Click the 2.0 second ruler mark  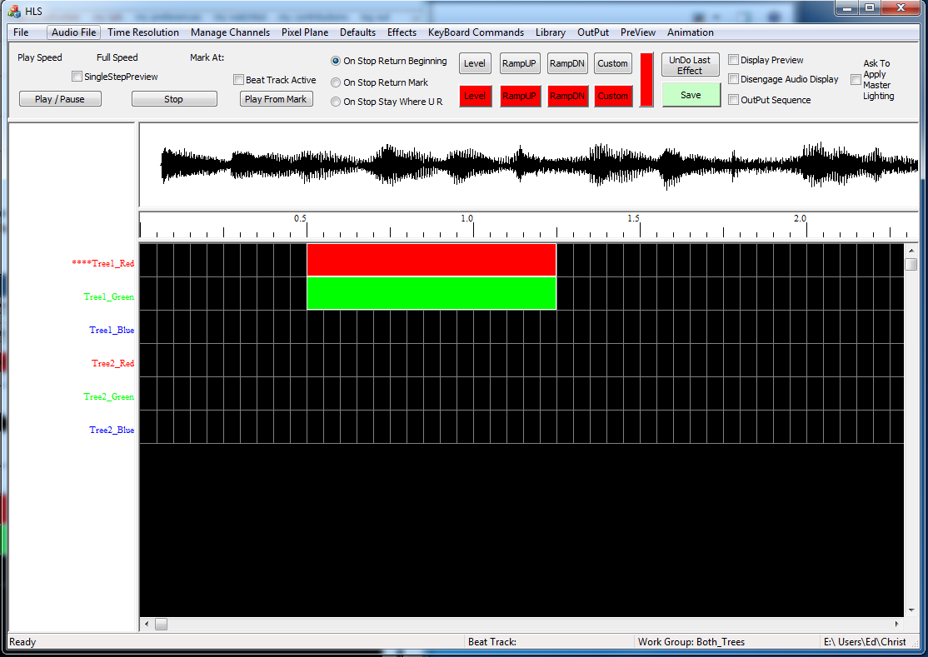point(800,219)
